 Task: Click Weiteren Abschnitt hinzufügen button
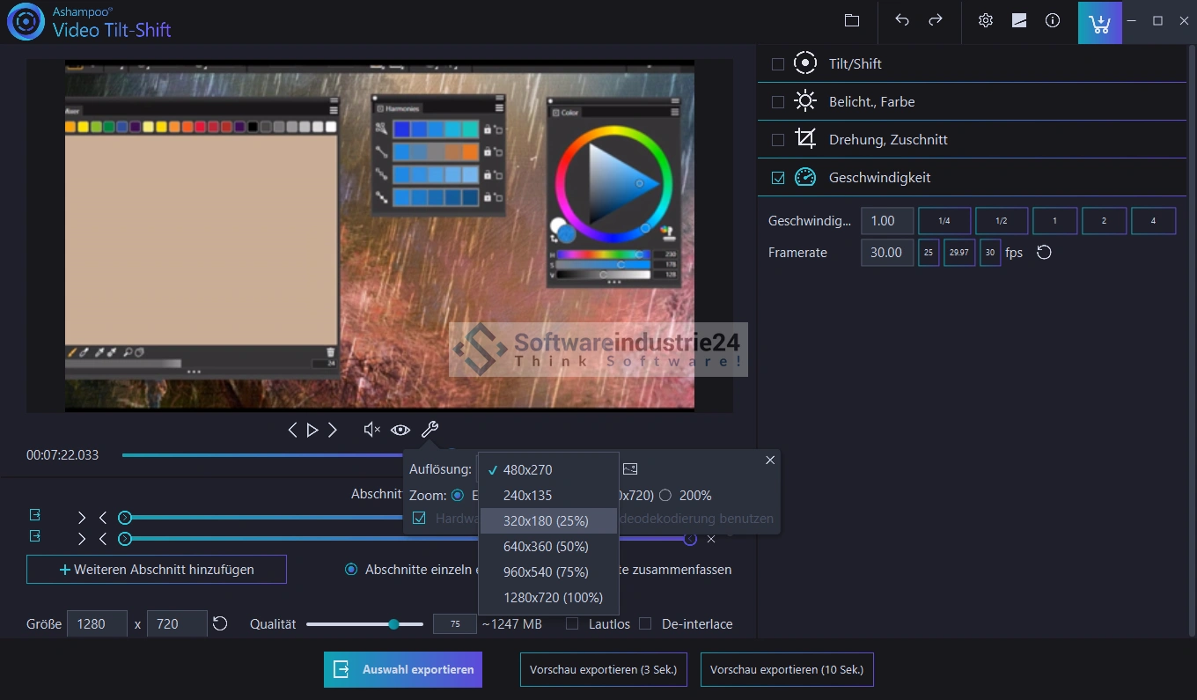[157, 570]
